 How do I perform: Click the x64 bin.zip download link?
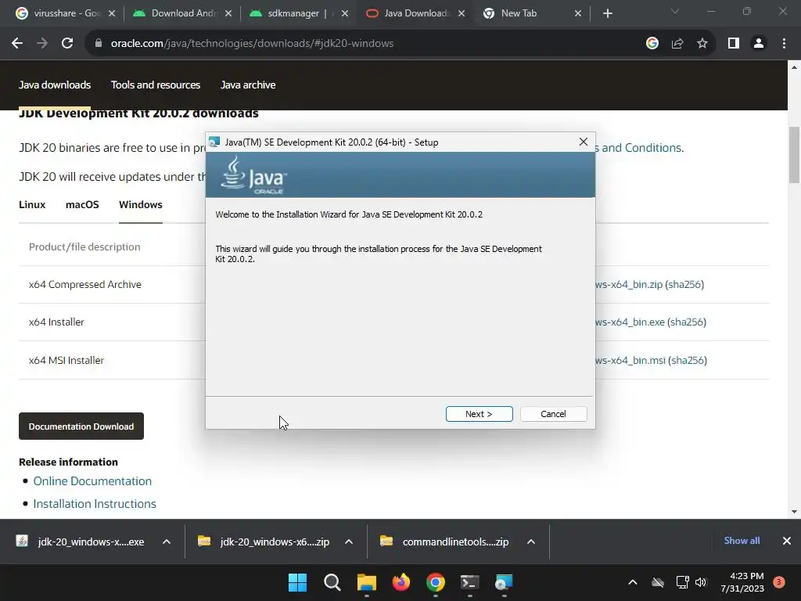tap(629, 284)
